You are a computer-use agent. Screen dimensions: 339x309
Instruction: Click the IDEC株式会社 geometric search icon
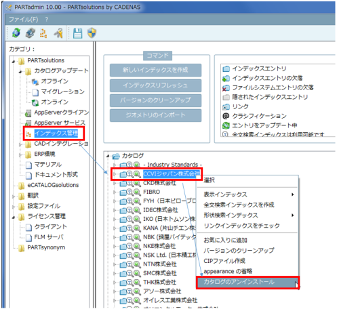tap(137, 210)
